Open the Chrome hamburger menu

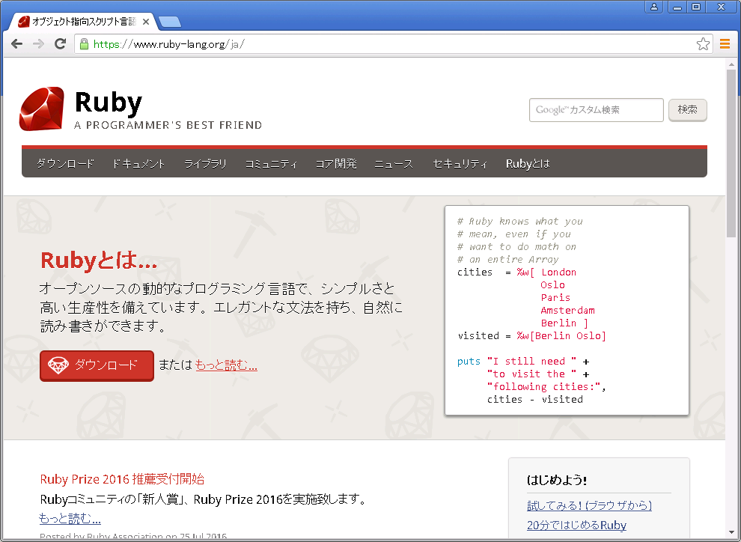pyautogui.click(x=724, y=44)
